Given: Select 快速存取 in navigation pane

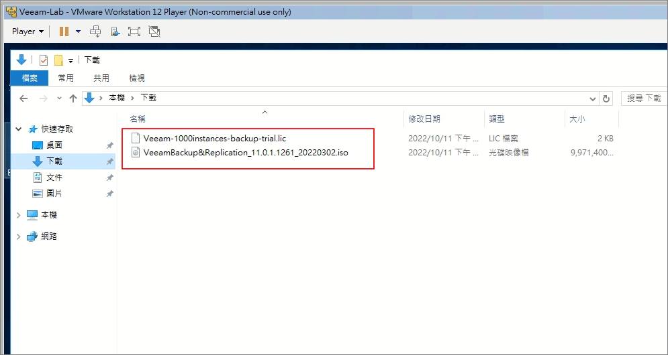Looking at the screenshot, I should pyautogui.click(x=57, y=129).
